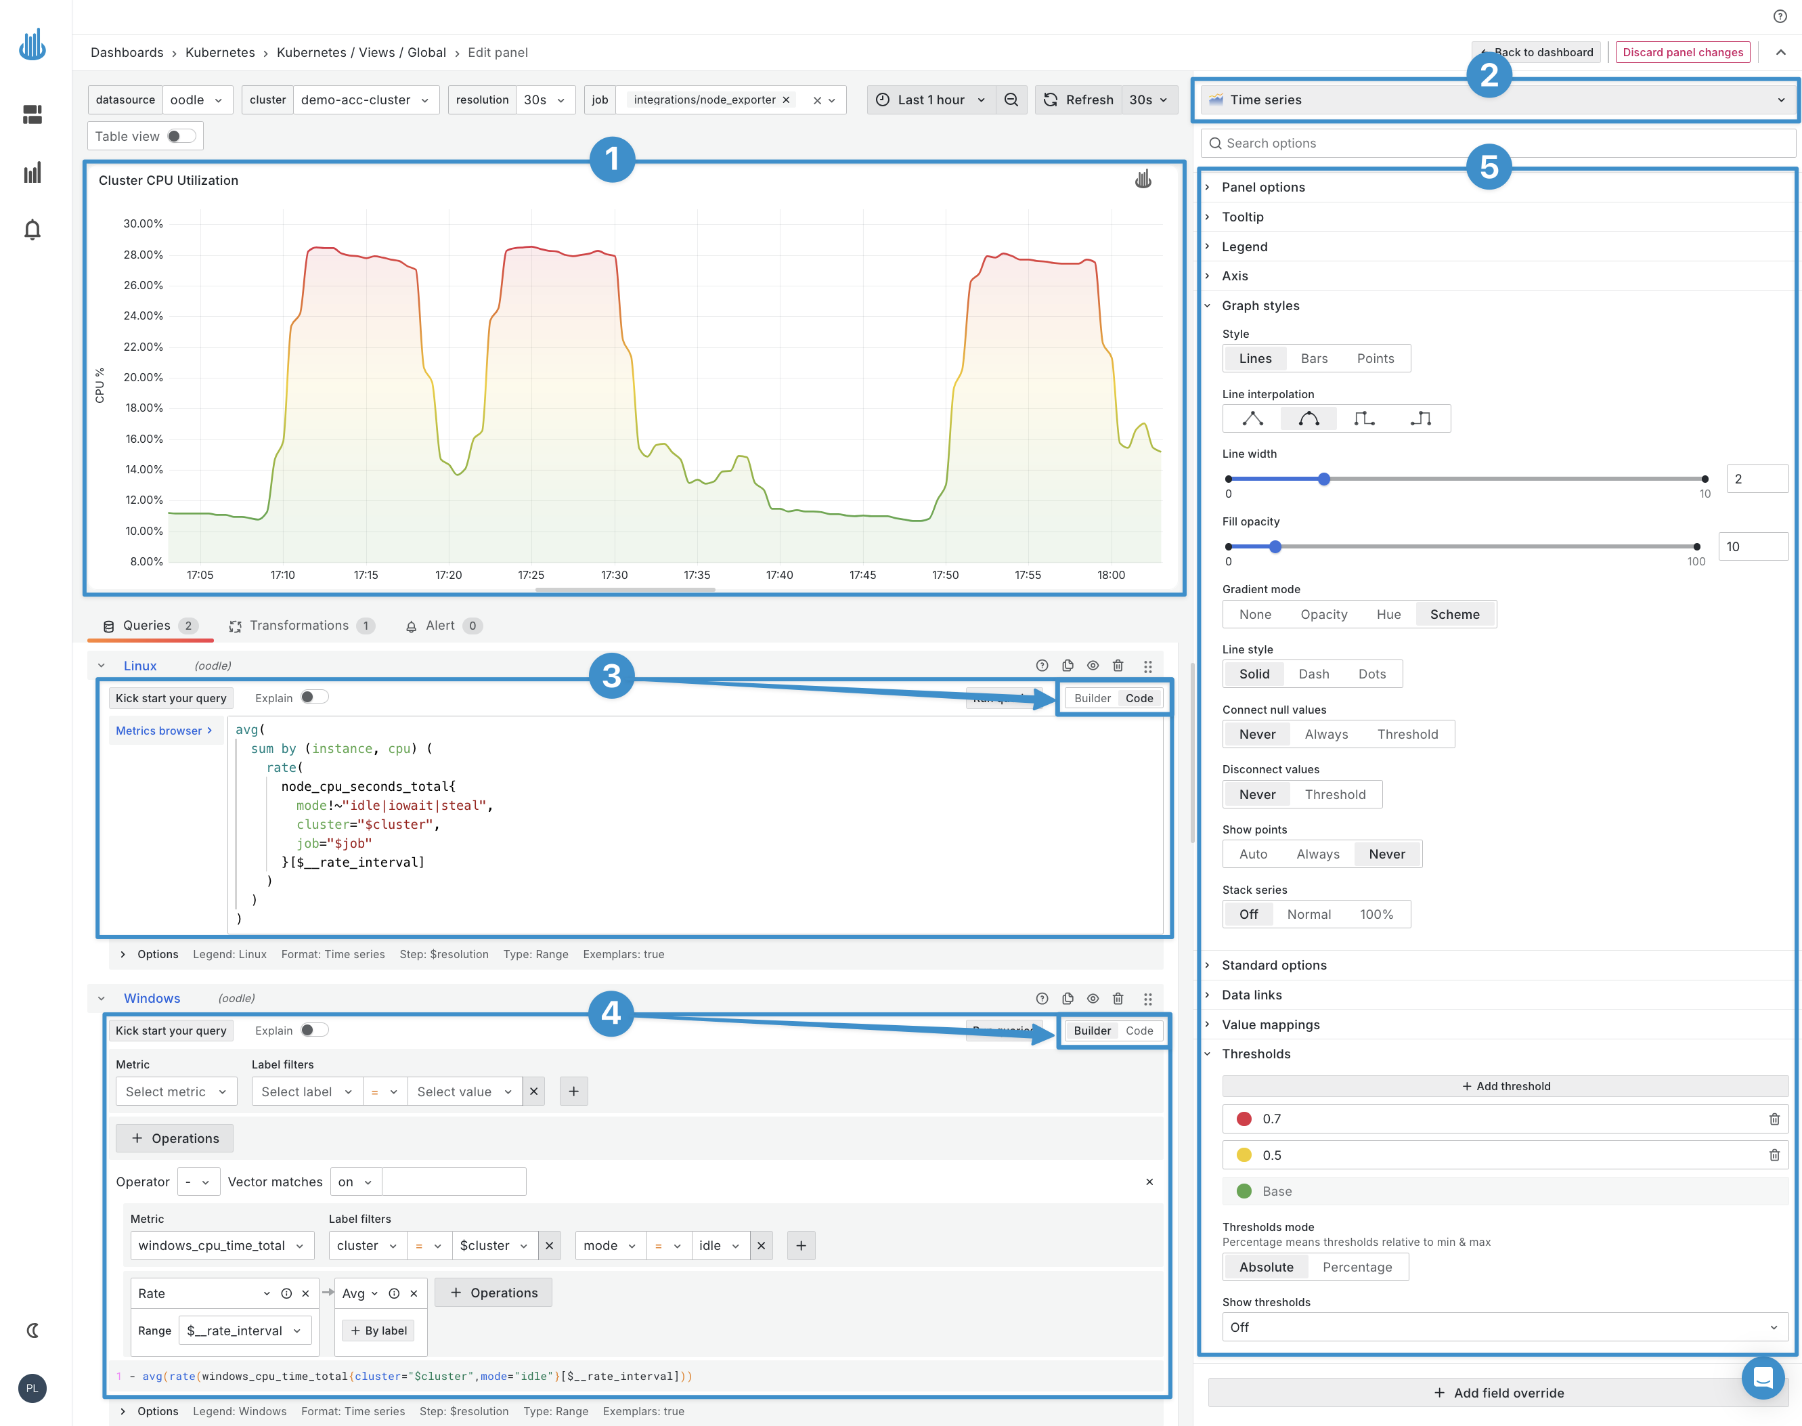Open the windows_cpu_time_total metric dropdown
The height and width of the screenshot is (1426, 1802).
[222, 1246]
